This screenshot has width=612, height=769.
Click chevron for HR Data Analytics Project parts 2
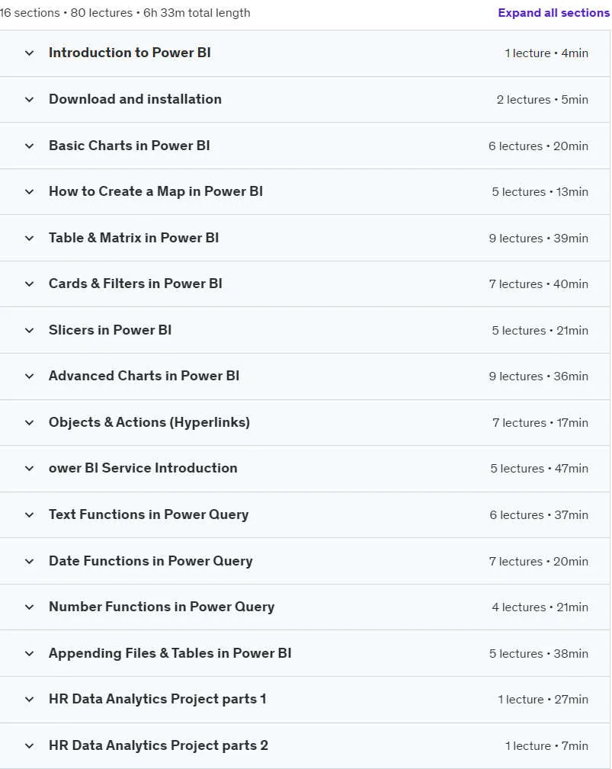(30, 746)
